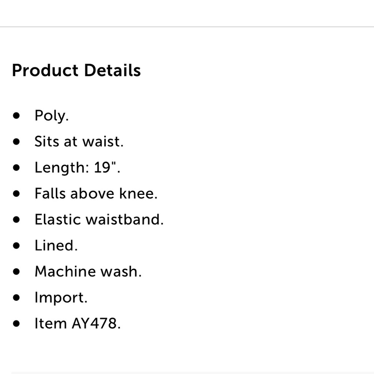Click the 'Import.' list item
The height and width of the screenshot is (374, 374).
[x=61, y=298]
